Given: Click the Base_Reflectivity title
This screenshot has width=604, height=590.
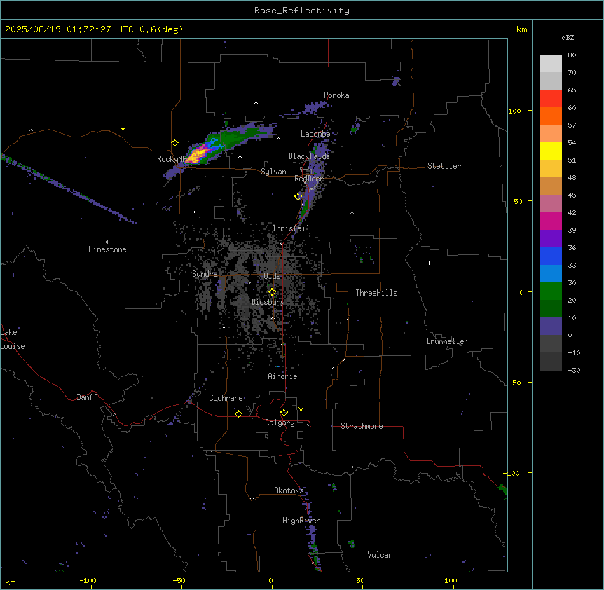Looking at the screenshot, I should pos(302,11).
